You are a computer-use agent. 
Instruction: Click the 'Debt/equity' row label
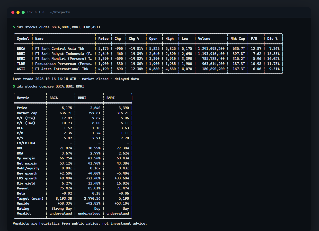(x=28, y=168)
